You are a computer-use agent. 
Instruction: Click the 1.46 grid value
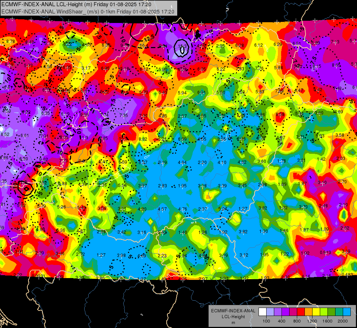point(284,231)
